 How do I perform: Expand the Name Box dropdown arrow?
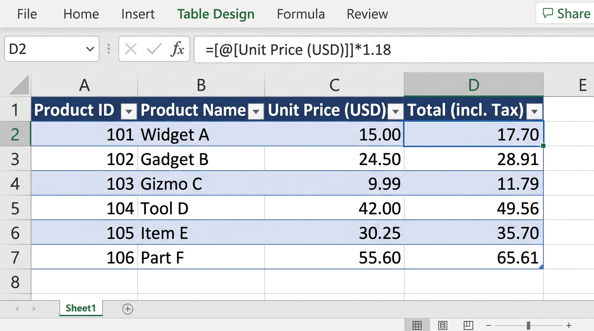90,49
